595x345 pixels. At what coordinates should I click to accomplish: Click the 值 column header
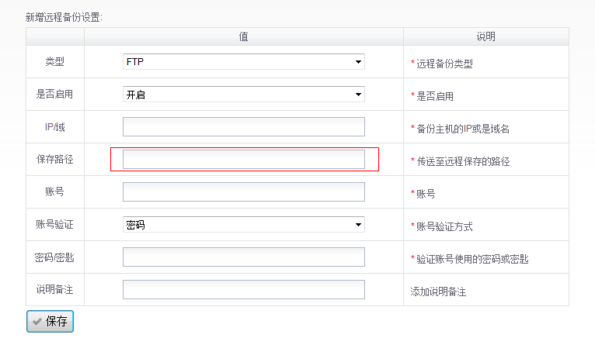coord(243,36)
